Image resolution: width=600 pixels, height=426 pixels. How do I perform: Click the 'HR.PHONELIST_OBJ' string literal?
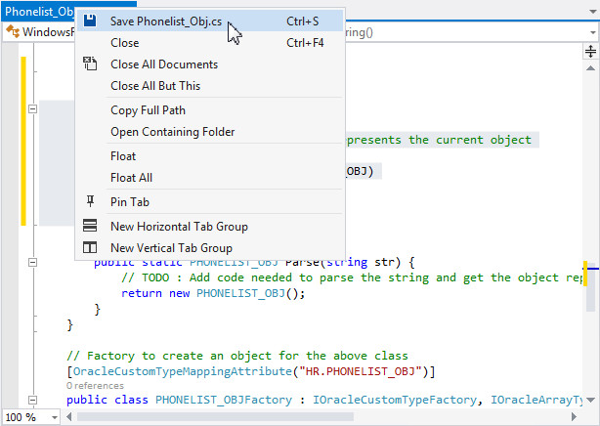click(361, 371)
